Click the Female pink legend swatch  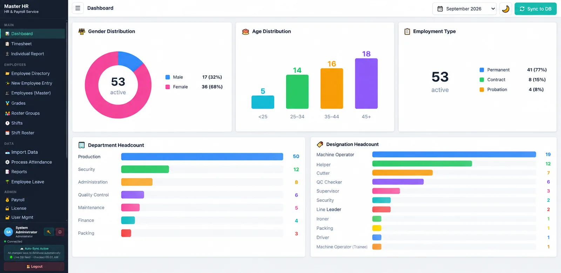(168, 87)
